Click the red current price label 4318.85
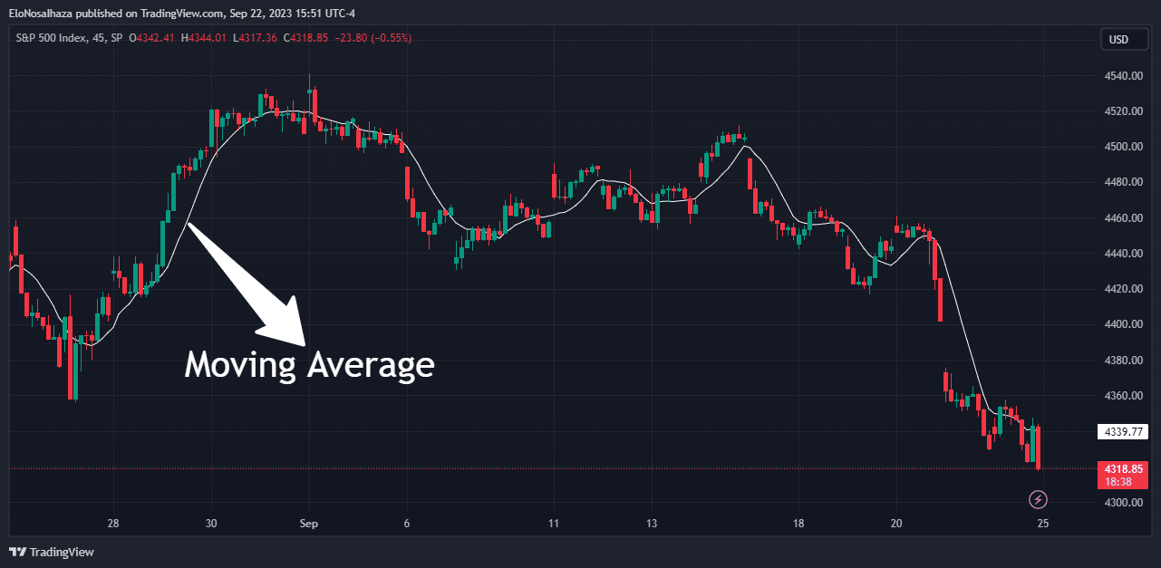 click(x=1123, y=468)
